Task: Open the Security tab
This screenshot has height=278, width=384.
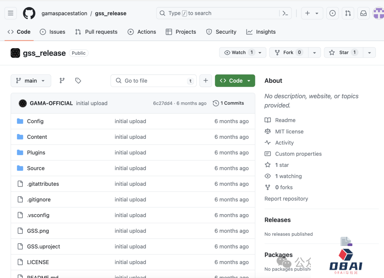Action: tap(221, 32)
